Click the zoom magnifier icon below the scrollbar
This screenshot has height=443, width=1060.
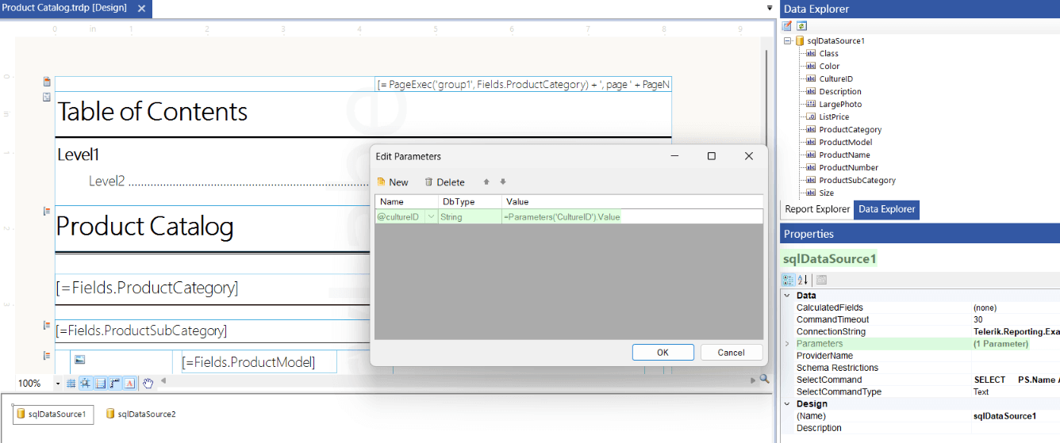point(765,380)
